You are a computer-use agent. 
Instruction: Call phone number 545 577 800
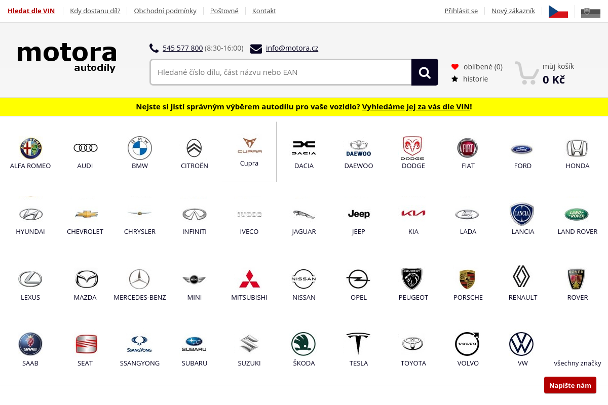click(182, 48)
